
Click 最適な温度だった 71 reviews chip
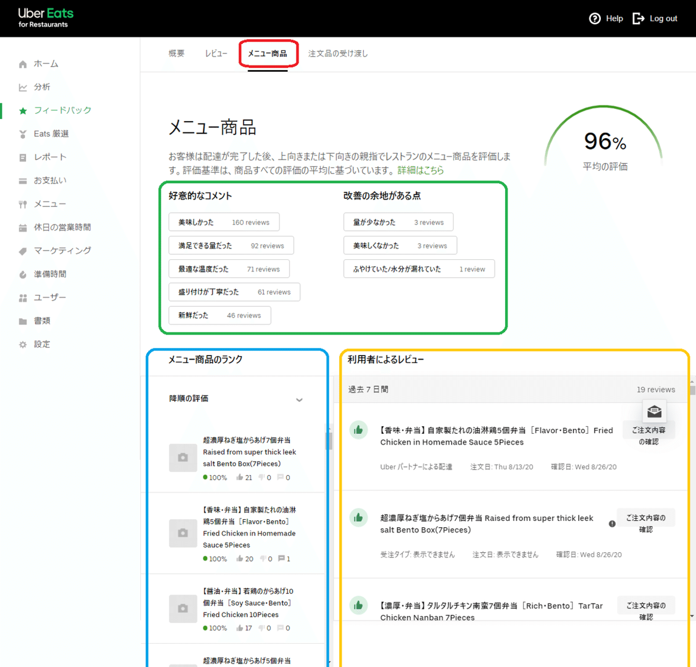click(229, 269)
